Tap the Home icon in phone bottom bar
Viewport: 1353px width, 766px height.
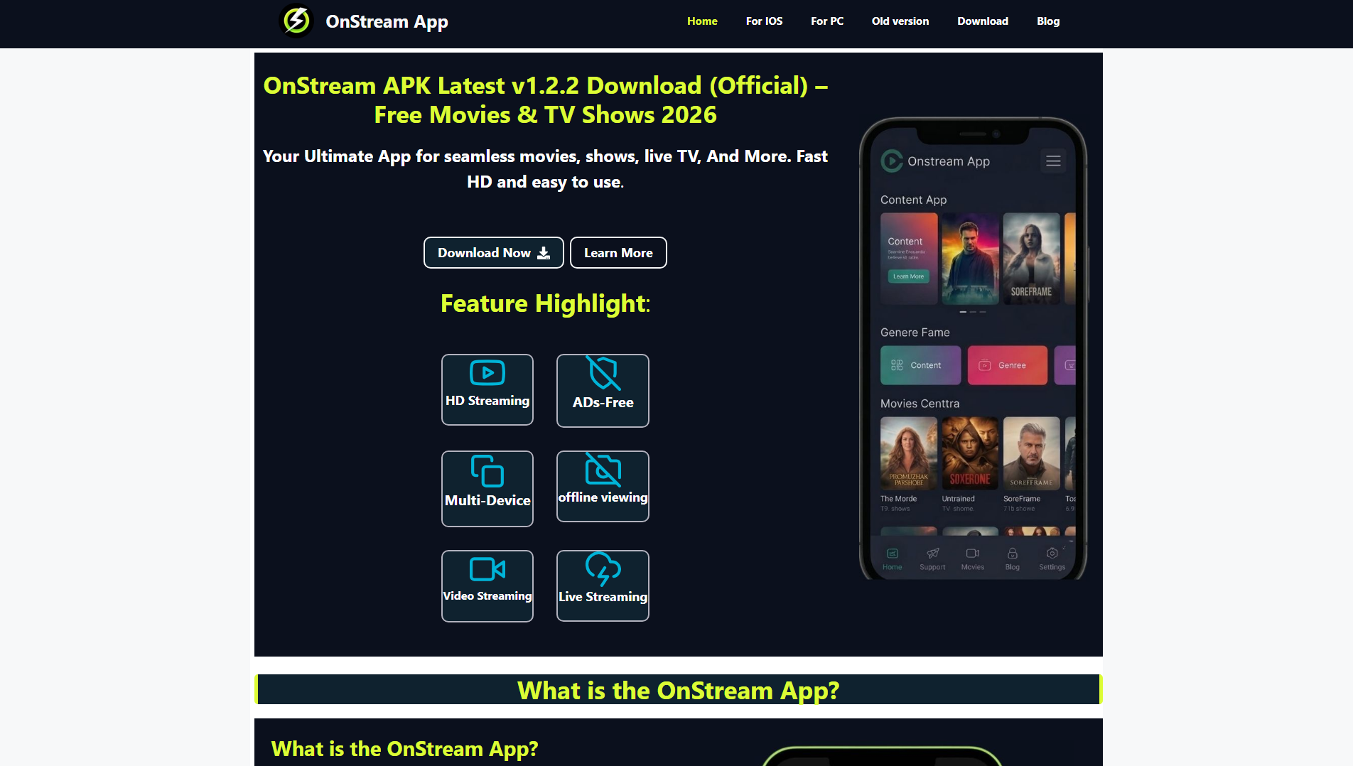(x=893, y=554)
